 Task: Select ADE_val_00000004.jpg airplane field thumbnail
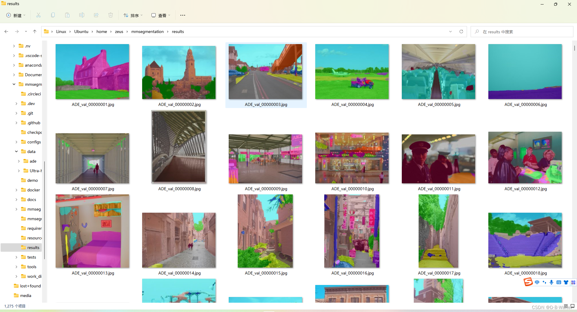pyautogui.click(x=352, y=71)
